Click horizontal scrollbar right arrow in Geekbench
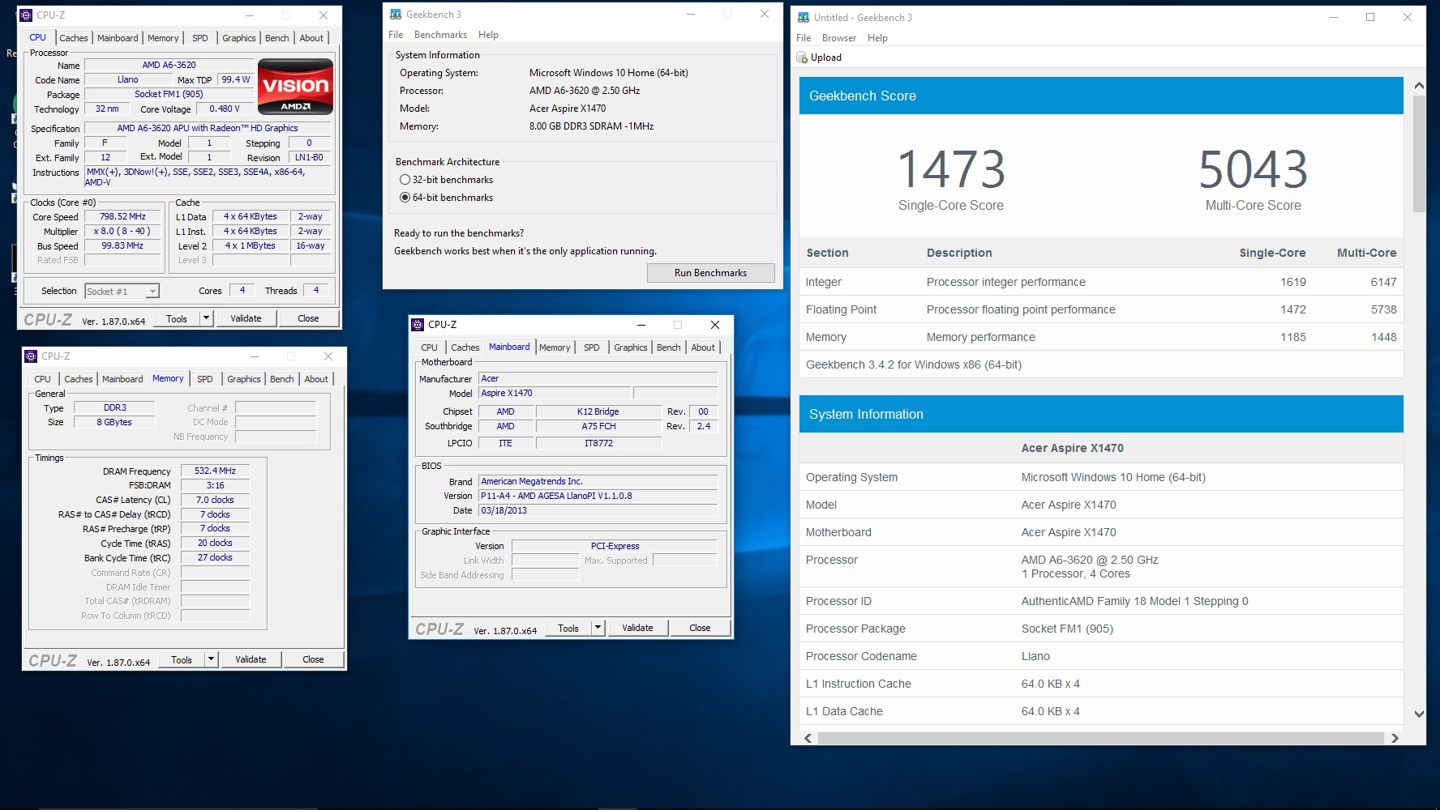 (1395, 738)
